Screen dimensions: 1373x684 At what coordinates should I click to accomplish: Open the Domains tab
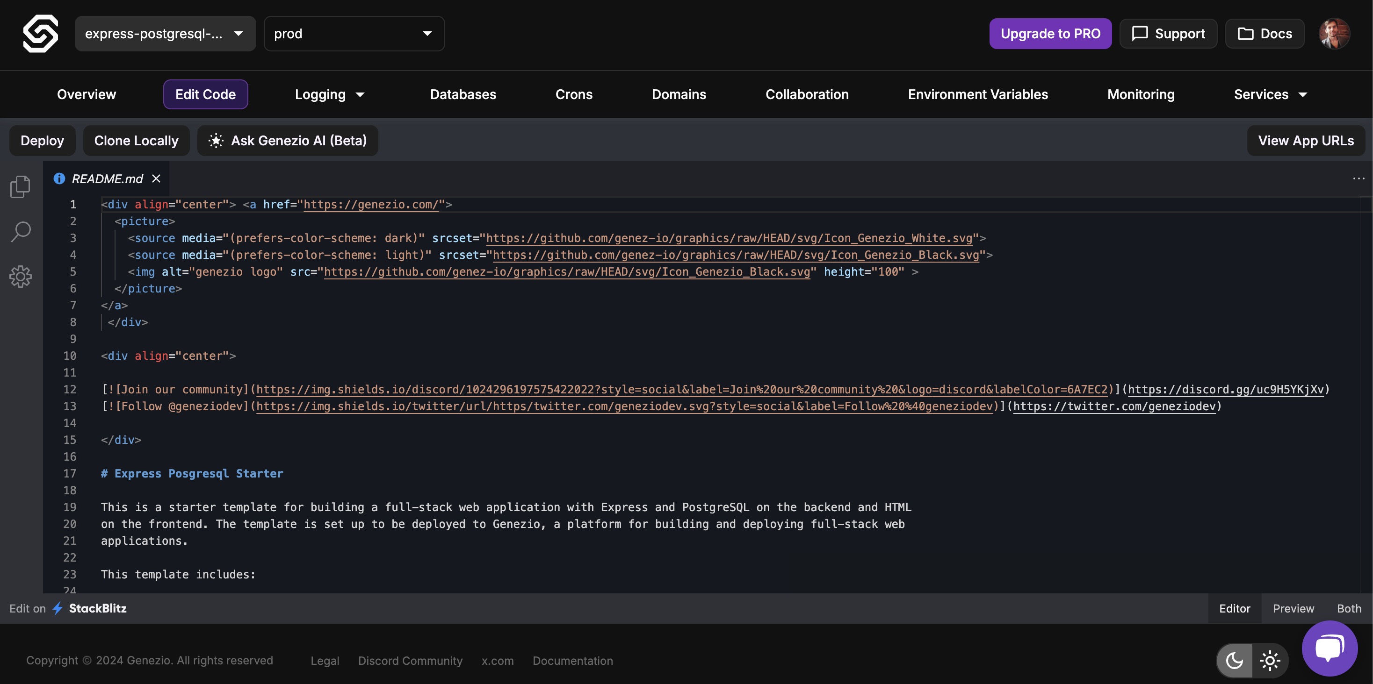(x=679, y=94)
